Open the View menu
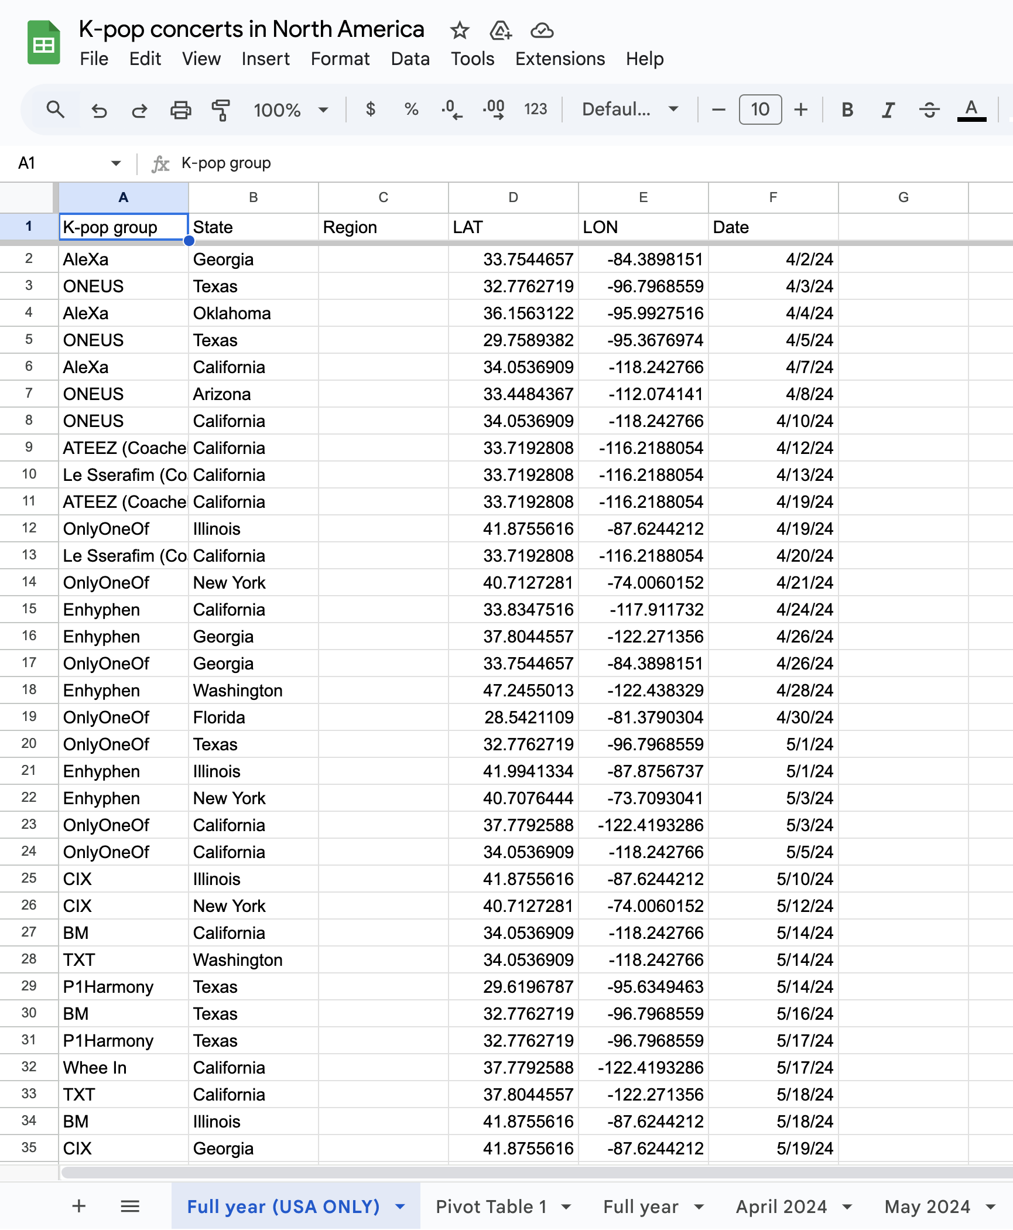Image resolution: width=1013 pixels, height=1230 pixels. point(201,59)
